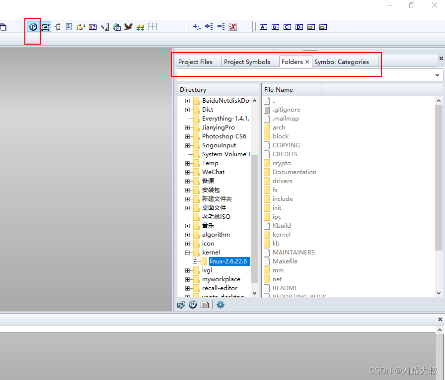Expand the linux-2.6.22.6 tree node

click(x=195, y=261)
